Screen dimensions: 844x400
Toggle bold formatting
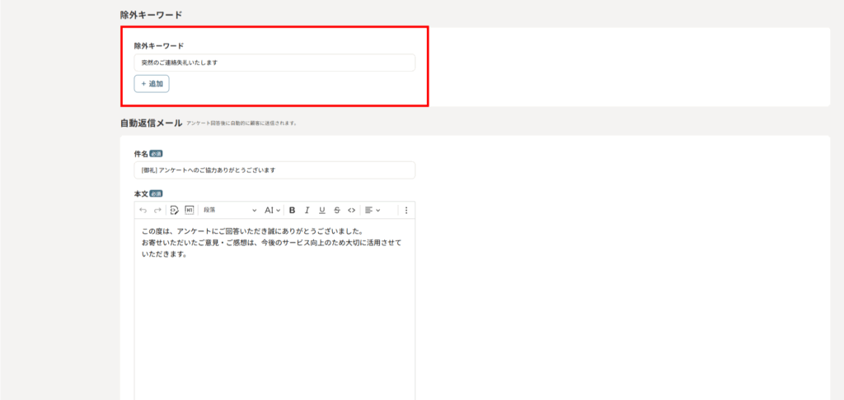tap(292, 210)
